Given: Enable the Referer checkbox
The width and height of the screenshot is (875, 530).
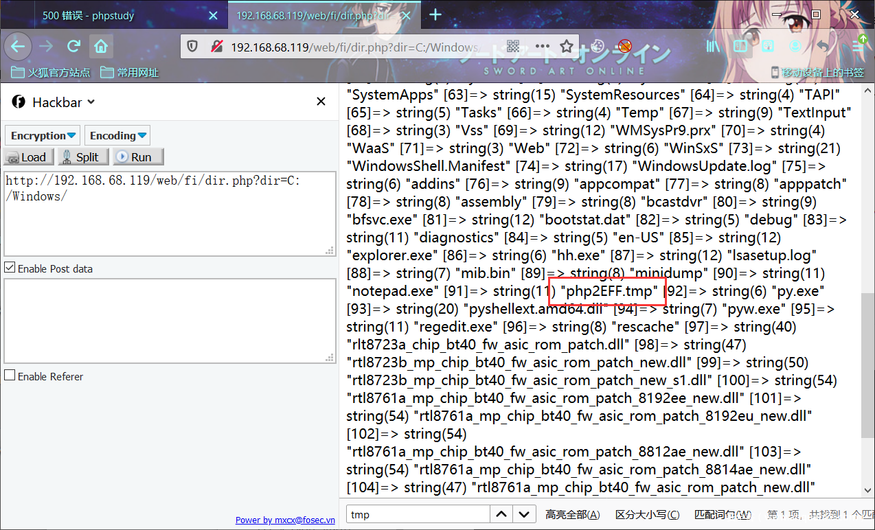Looking at the screenshot, I should [x=10, y=376].
